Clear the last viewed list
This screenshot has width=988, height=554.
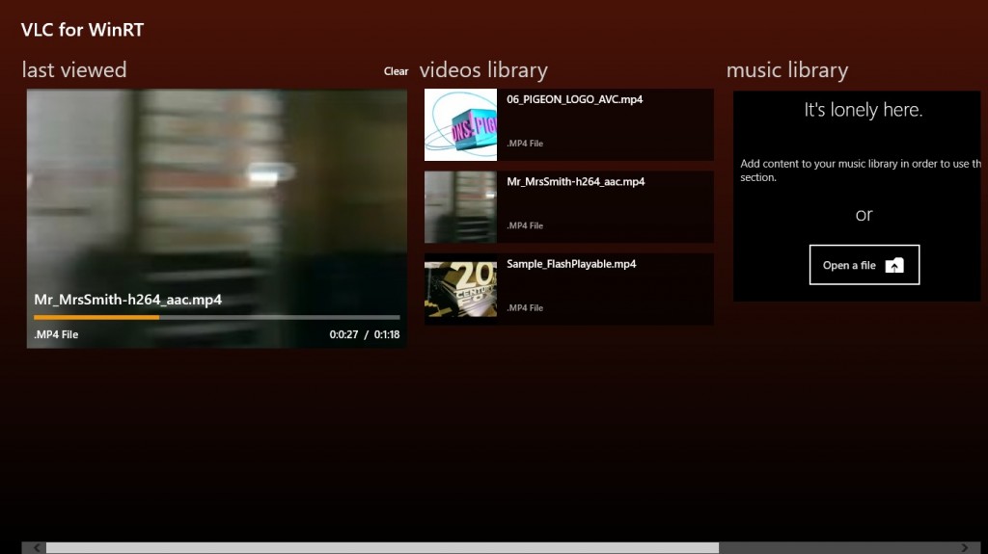tap(396, 71)
